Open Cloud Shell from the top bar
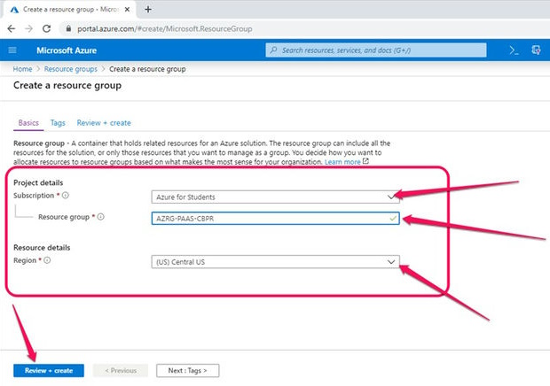550x386 pixels. click(x=514, y=50)
